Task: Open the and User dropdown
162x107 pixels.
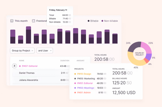Action: (45, 50)
